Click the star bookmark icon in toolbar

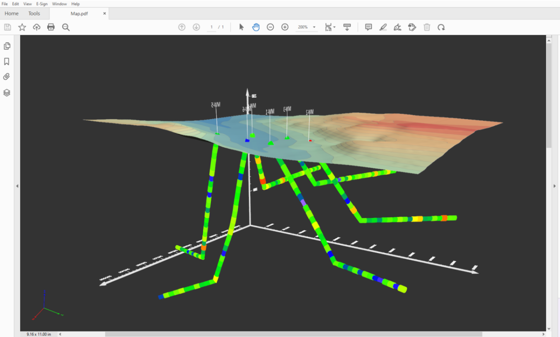point(22,27)
